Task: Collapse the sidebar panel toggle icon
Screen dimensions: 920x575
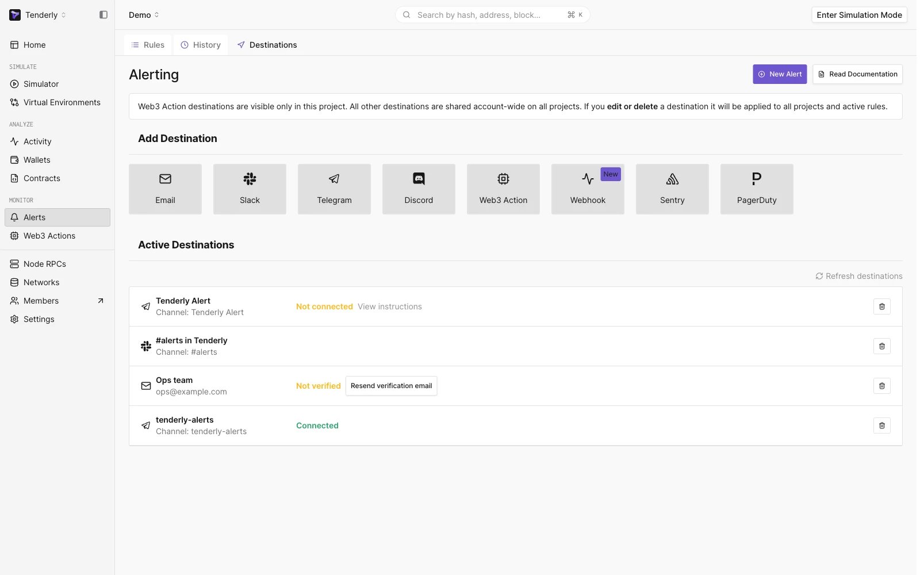Action: pyautogui.click(x=103, y=15)
